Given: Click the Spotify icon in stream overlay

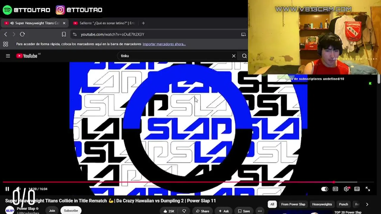Looking at the screenshot, I should tap(7, 10).
